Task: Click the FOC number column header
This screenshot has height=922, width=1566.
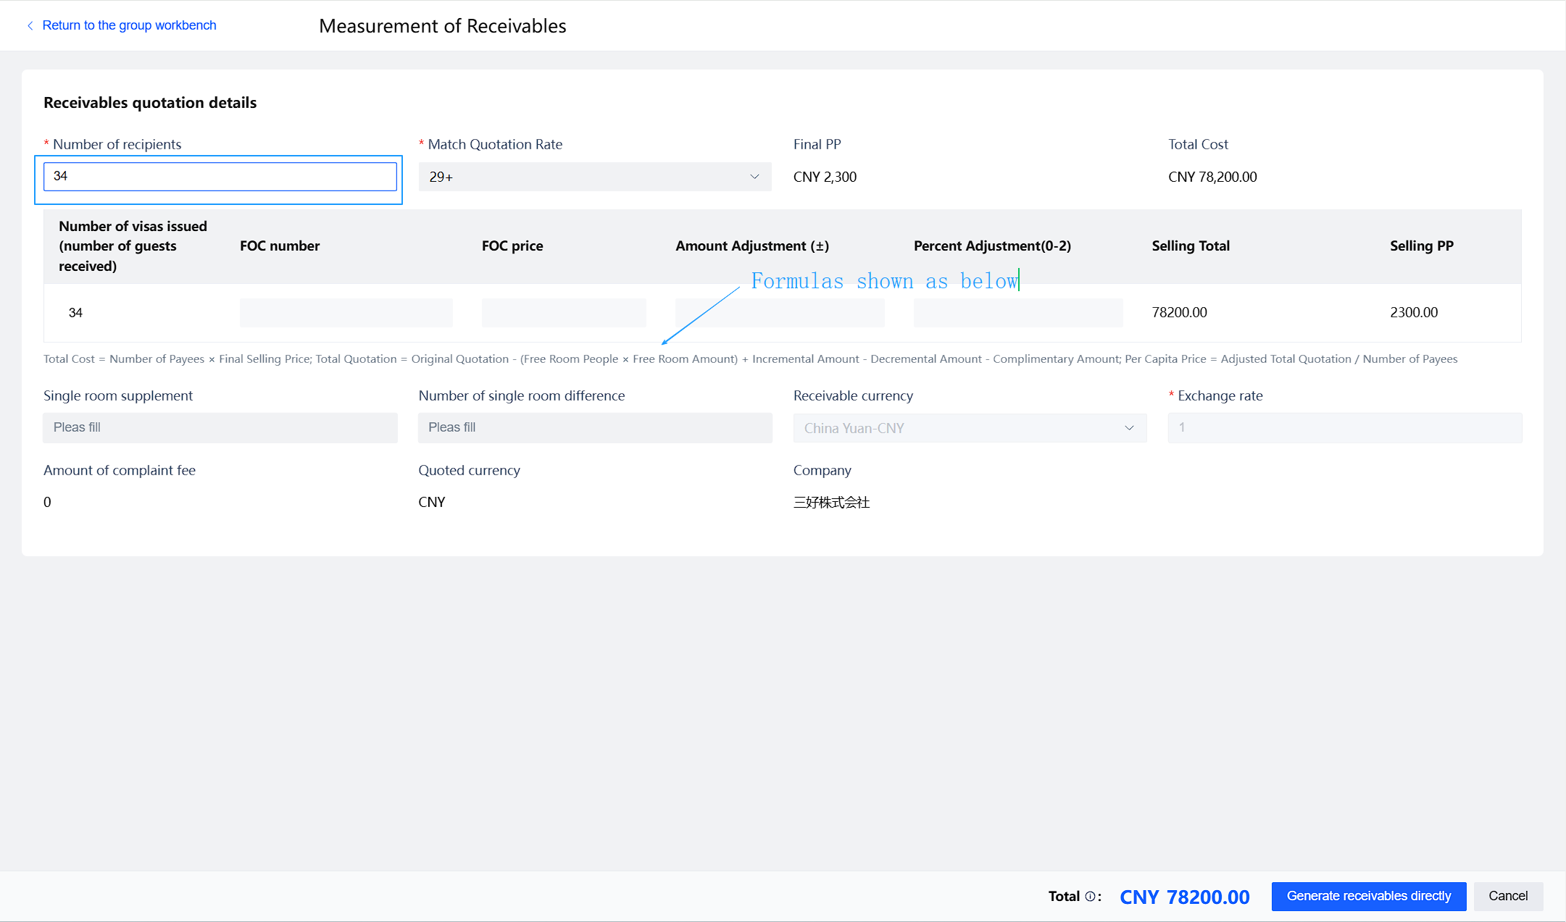Action: (x=280, y=246)
